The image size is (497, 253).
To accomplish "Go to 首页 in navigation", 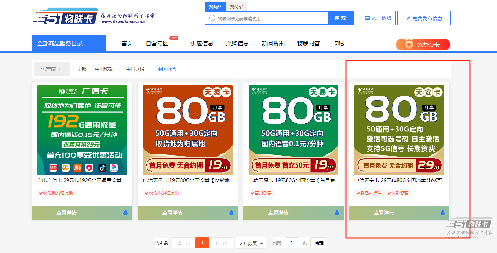I will click(127, 44).
